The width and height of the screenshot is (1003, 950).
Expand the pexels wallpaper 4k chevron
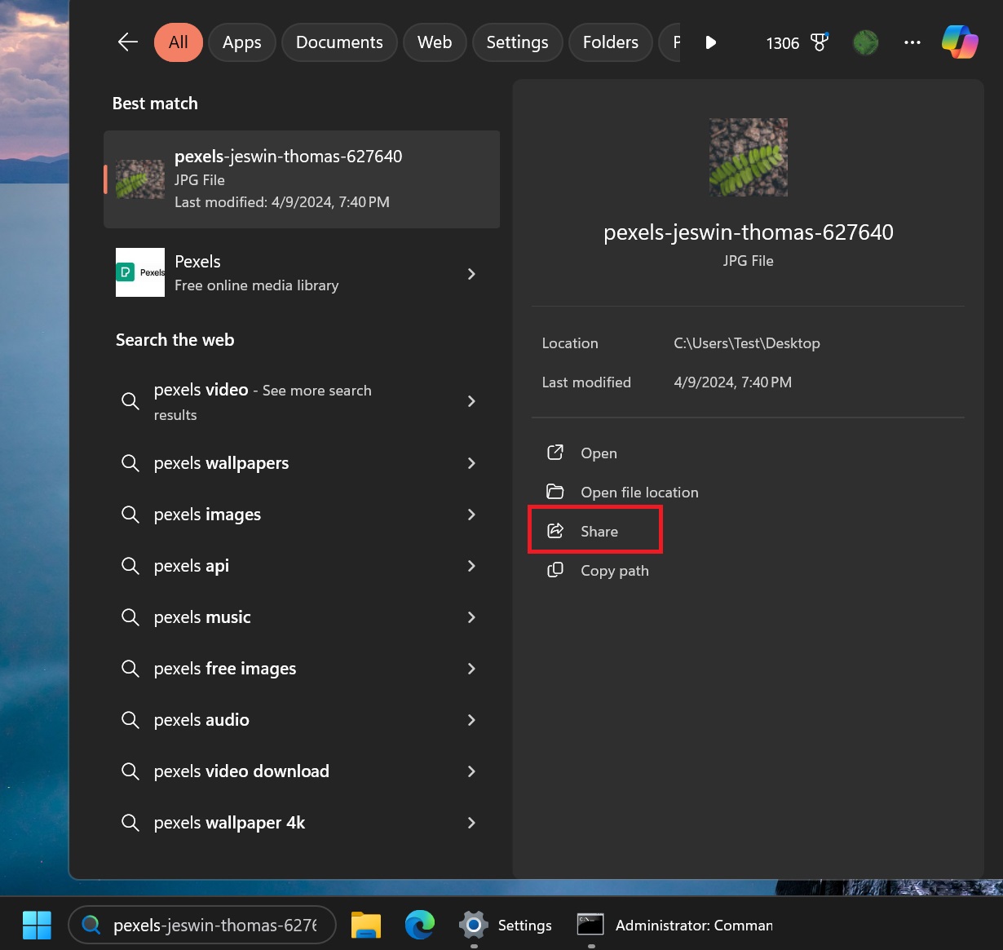(471, 823)
